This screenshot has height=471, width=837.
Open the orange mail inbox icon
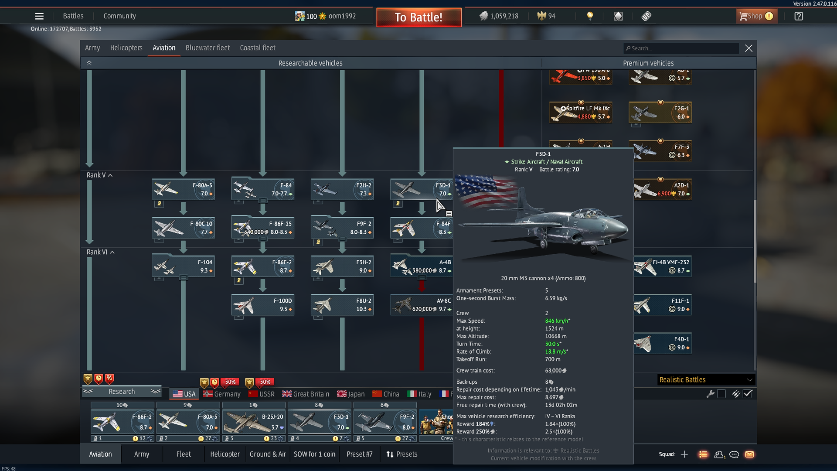point(749,454)
